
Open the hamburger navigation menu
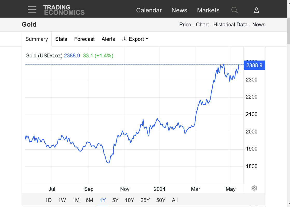click(32, 10)
